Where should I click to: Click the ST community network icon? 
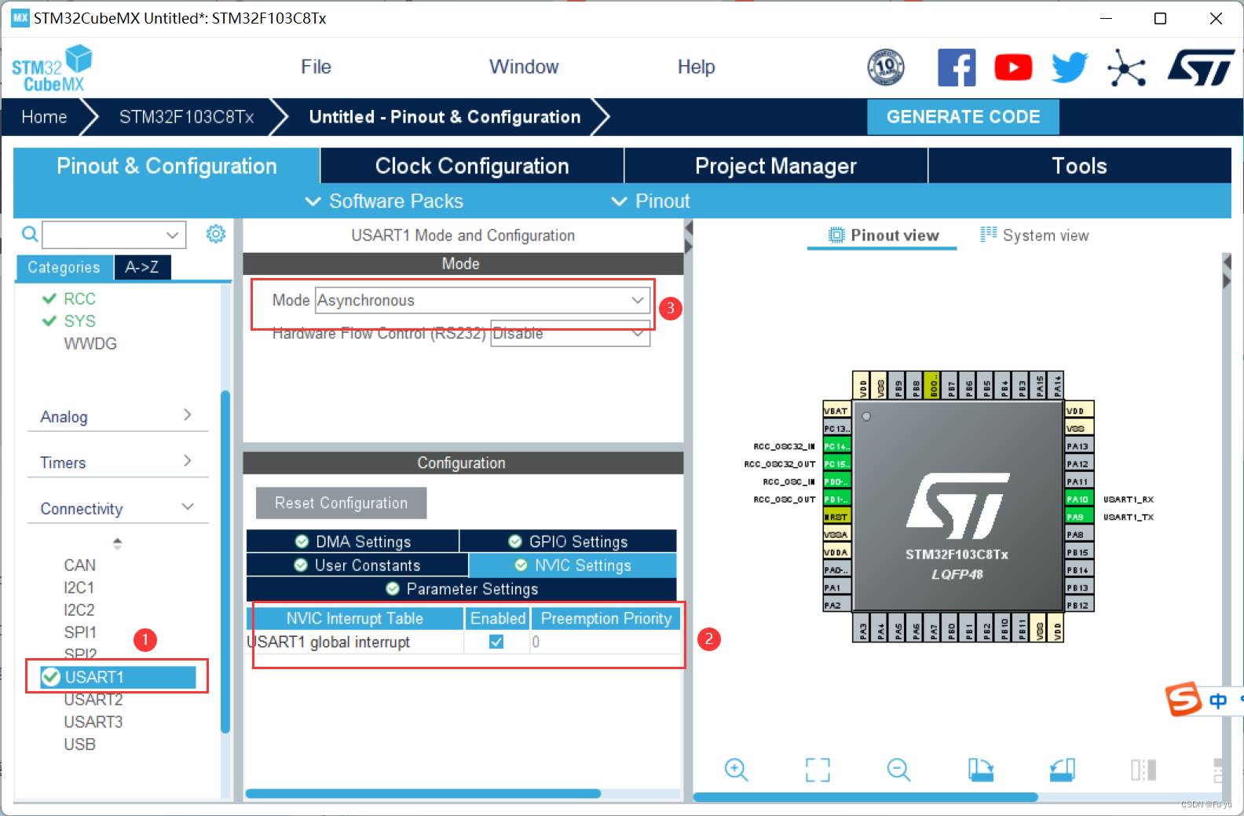tap(1126, 68)
